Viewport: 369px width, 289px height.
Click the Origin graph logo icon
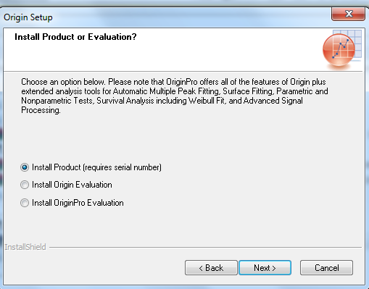click(x=339, y=50)
